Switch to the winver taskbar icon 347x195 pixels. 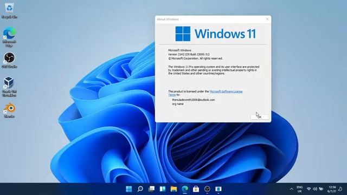(x=218, y=189)
